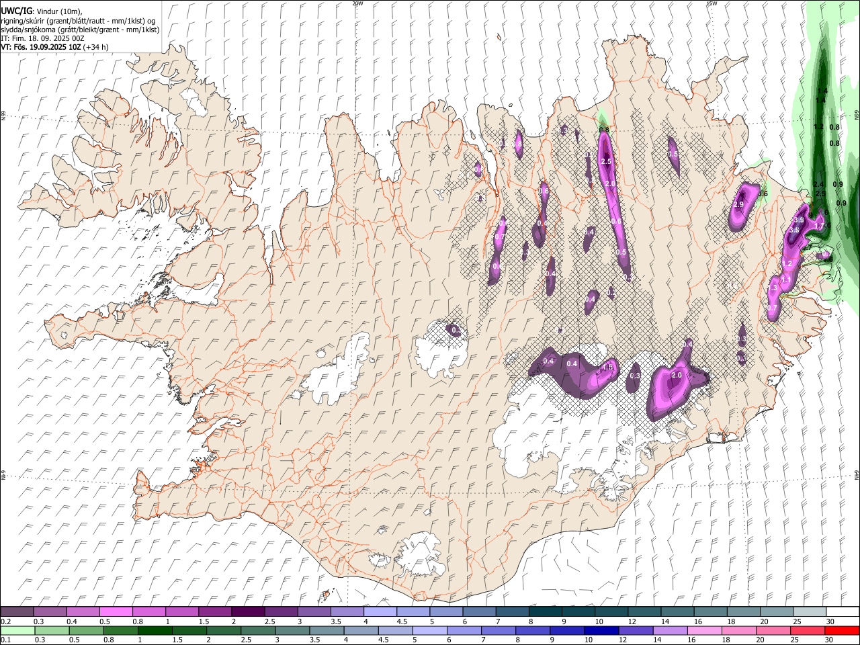
Task: Click the 2.9 value on the eastern purple blob
Action: [739, 205]
